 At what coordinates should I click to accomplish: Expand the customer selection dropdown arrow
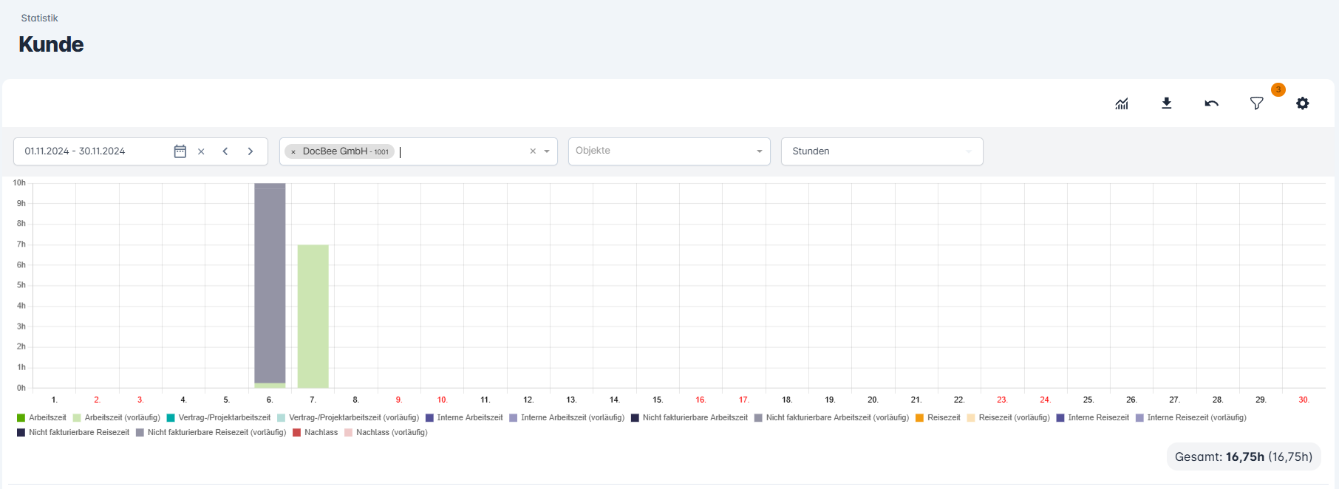click(x=547, y=151)
